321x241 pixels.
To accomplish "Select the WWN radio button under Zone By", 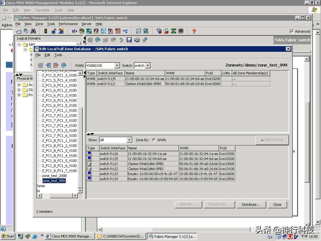I will tap(154, 140).
